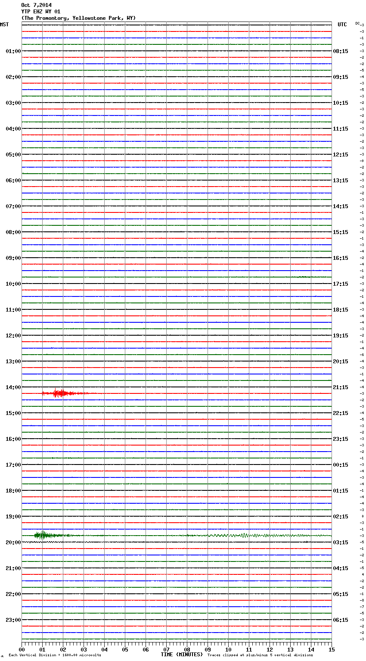Click the location title 'The Promontory, Yellowstone Park, WY'

pos(78,18)
